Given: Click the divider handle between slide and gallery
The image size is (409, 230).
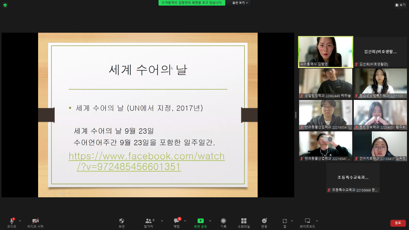Looking at the screenshot, I should coord(296,115).
